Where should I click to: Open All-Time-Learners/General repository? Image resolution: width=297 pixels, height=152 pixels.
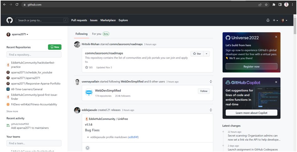[x=27, y=89]
